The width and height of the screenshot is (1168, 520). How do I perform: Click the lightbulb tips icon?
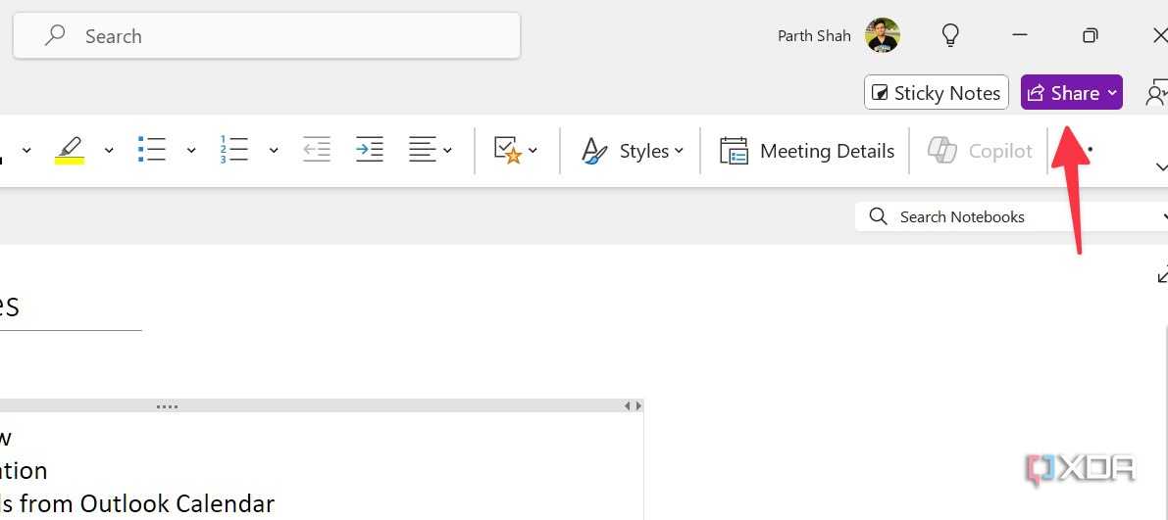pos(950,35)
